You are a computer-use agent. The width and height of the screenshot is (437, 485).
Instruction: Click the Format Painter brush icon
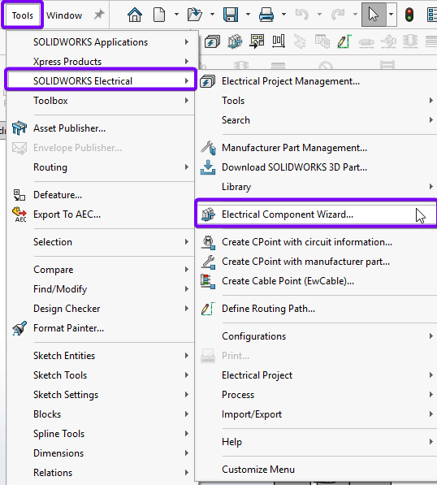19,328
